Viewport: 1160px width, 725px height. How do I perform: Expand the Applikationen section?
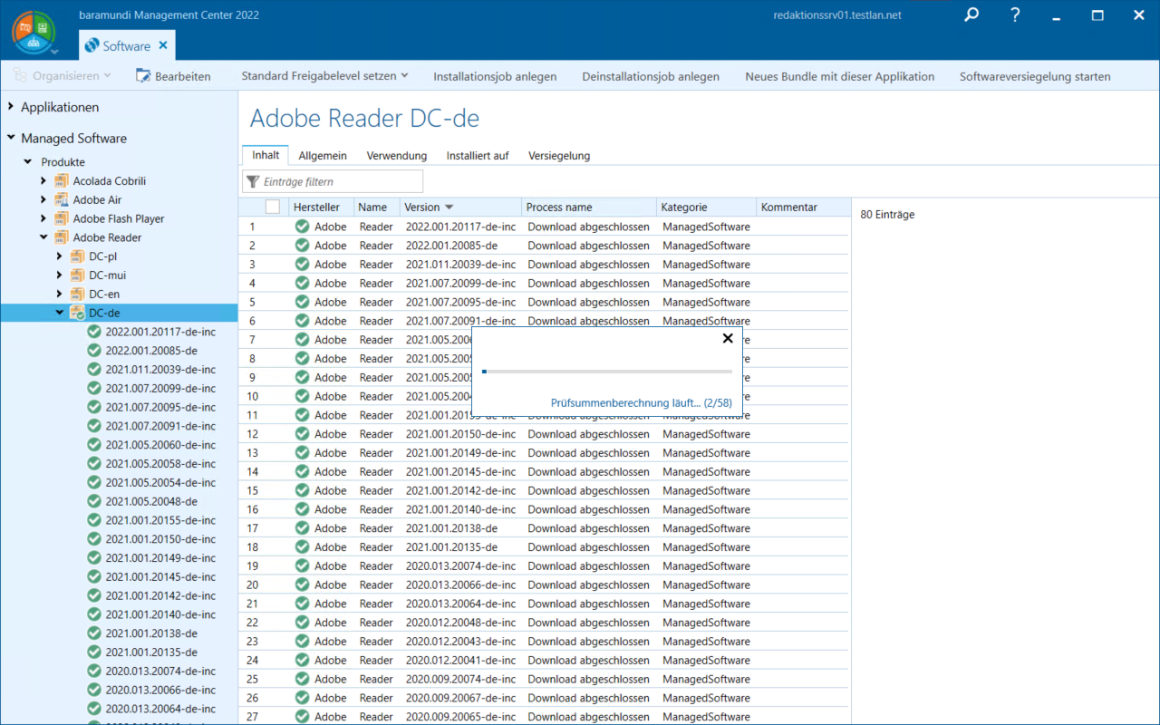(11, 107)
